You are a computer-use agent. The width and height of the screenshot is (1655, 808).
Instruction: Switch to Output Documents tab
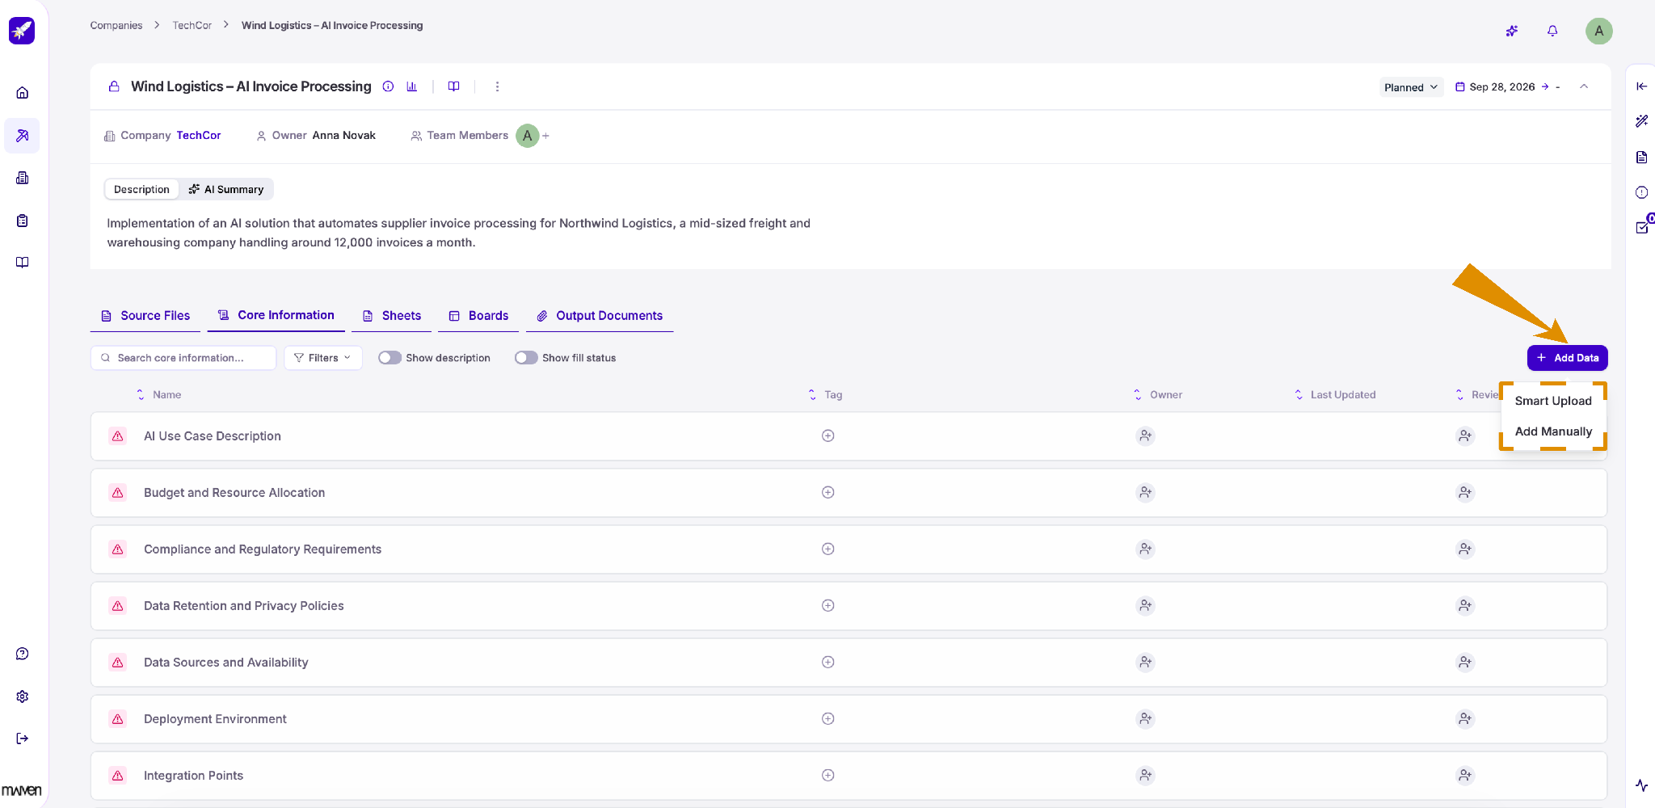pyautogui.click(x=600, y=316)
